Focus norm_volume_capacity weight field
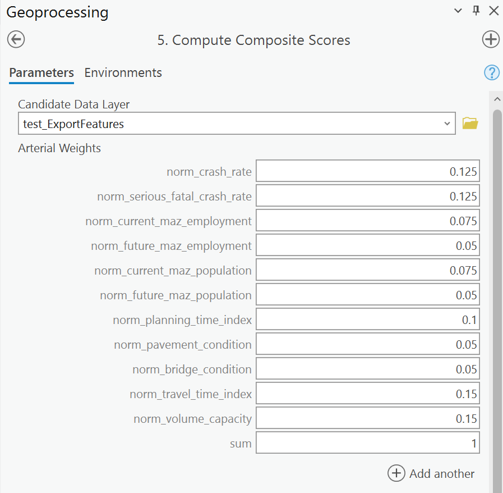503x493 pixels. [367, 418]
